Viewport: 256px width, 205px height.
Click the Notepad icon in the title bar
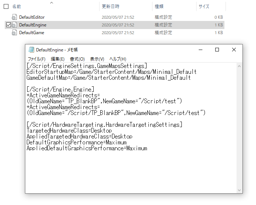coord(31,50)
